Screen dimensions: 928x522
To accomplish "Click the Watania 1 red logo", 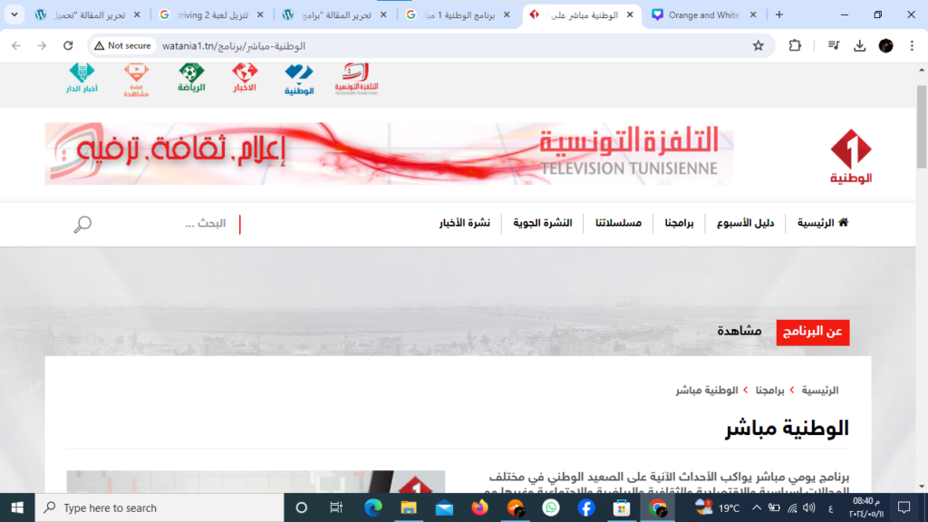I will click(x=851, y=155).
